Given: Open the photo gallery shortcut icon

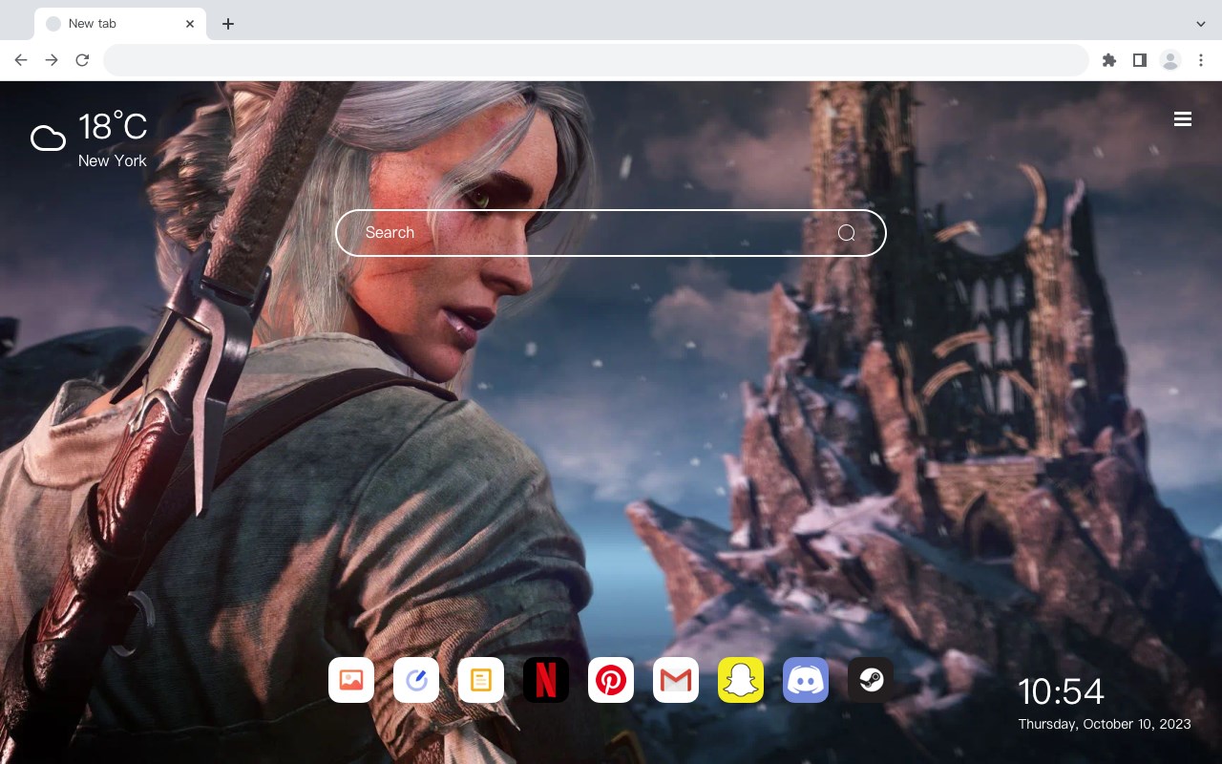Looking at the screenshot, I should (351, 680).
